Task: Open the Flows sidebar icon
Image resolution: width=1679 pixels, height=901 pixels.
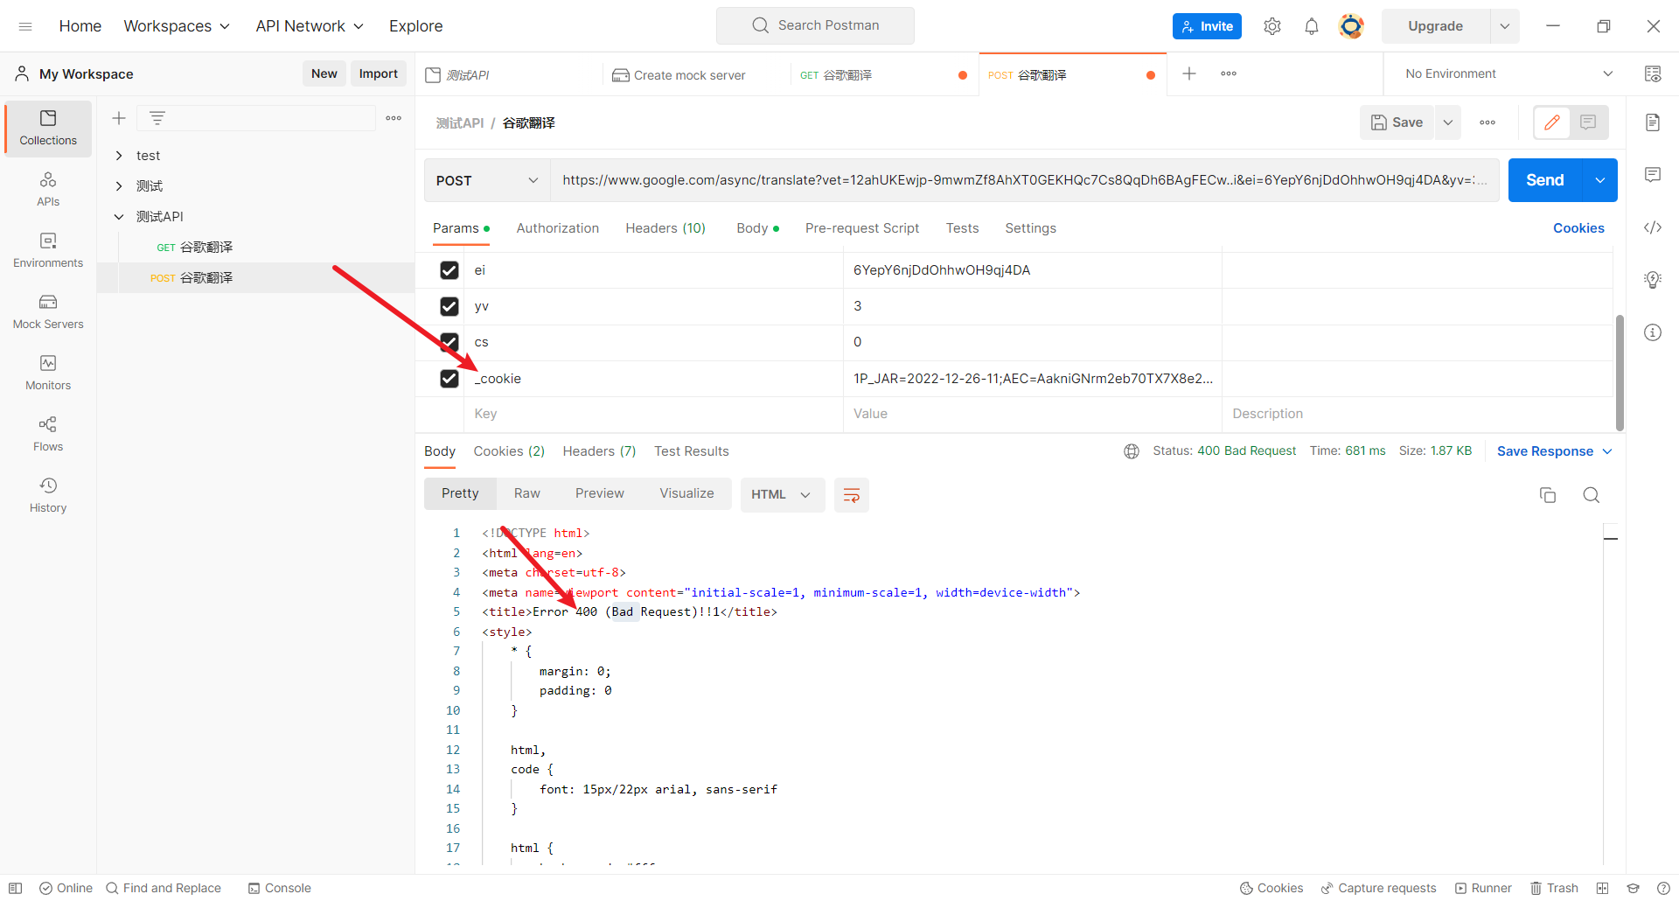Action: [48, 433]
